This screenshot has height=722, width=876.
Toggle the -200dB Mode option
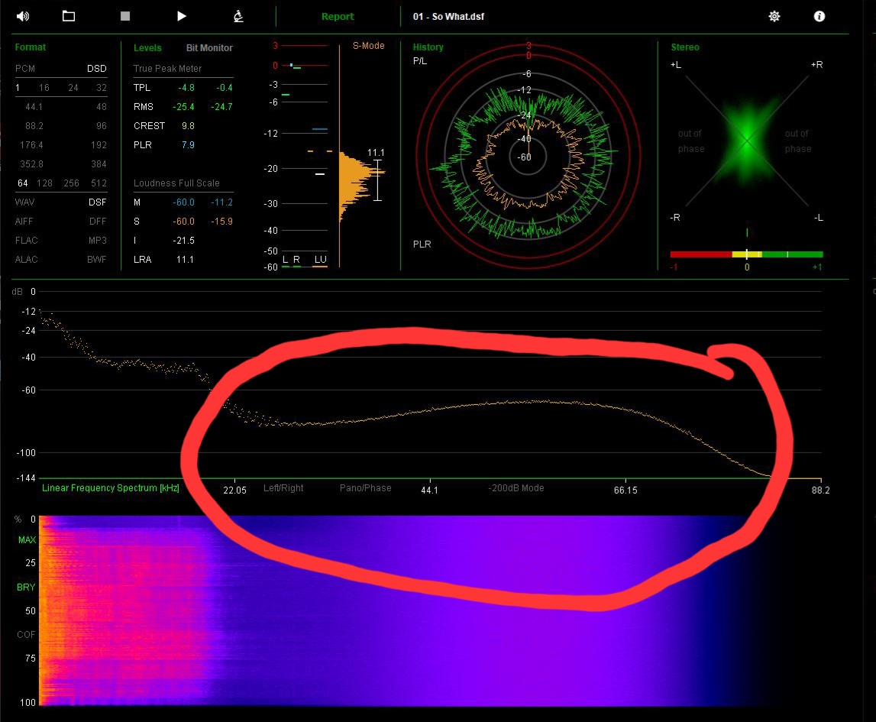[516, 488]
